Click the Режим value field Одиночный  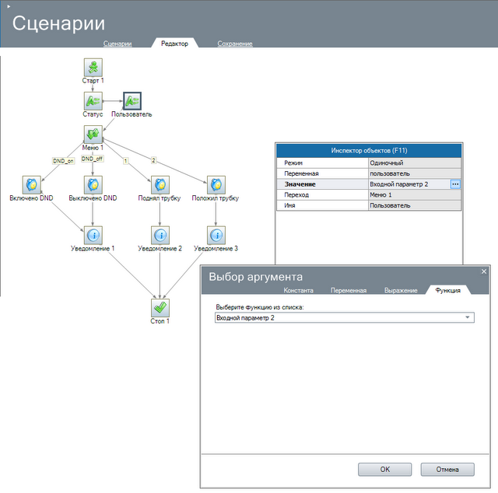coord(415,162)
